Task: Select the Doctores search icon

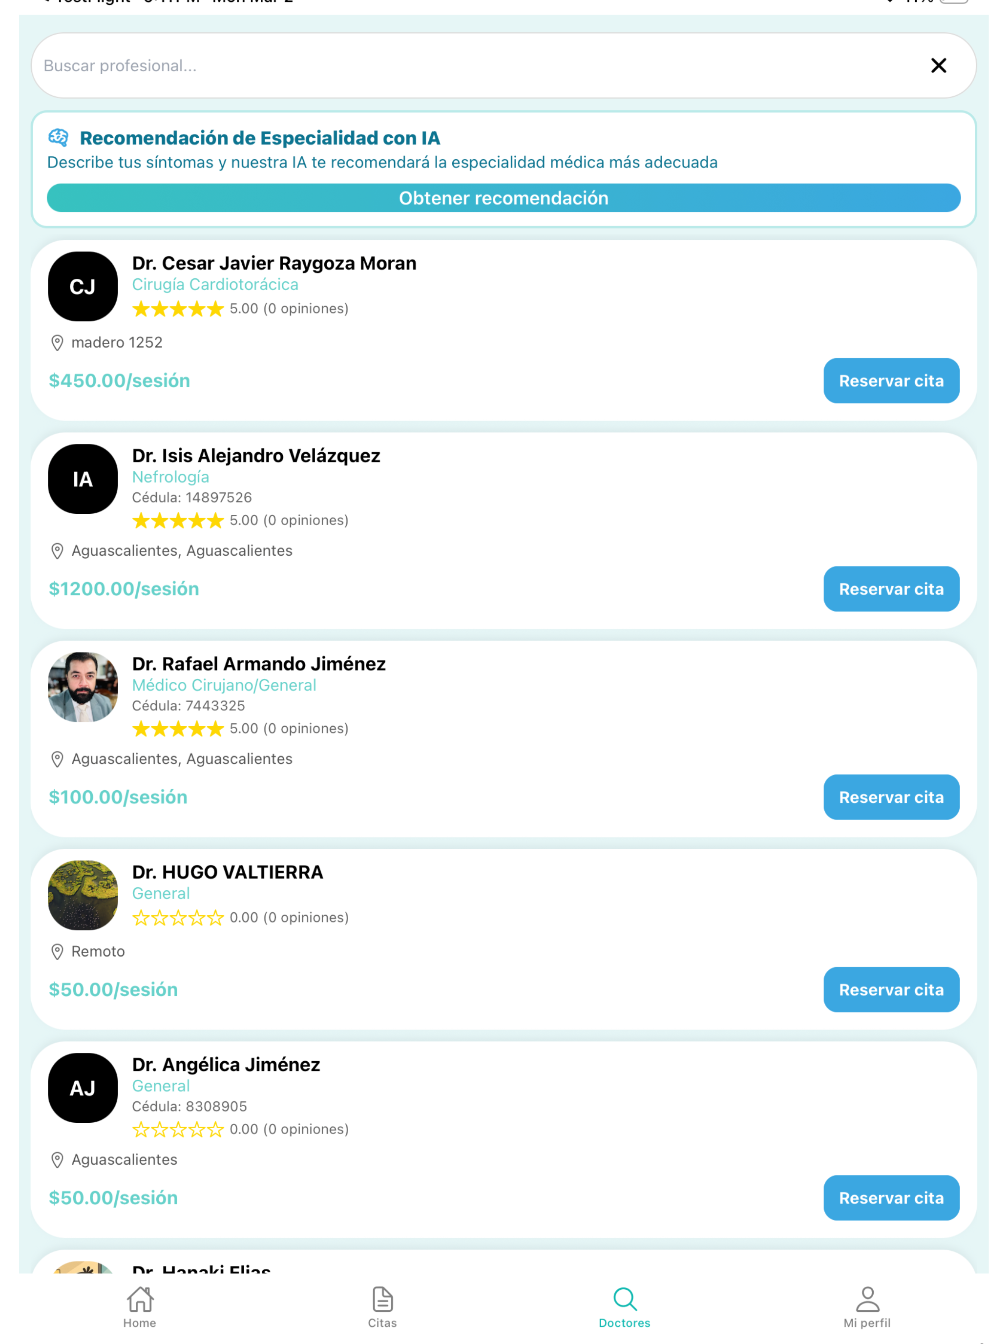Action: [x=625, y=1299]
